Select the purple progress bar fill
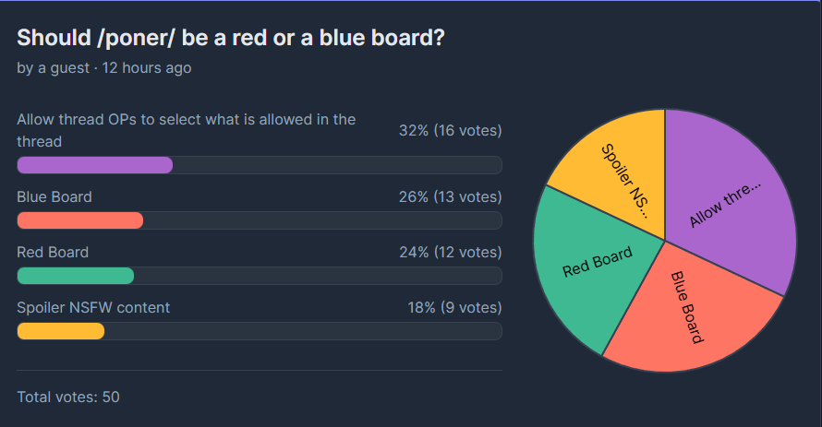The height and width of the screenshot is (427, 822). coord(95,165)
